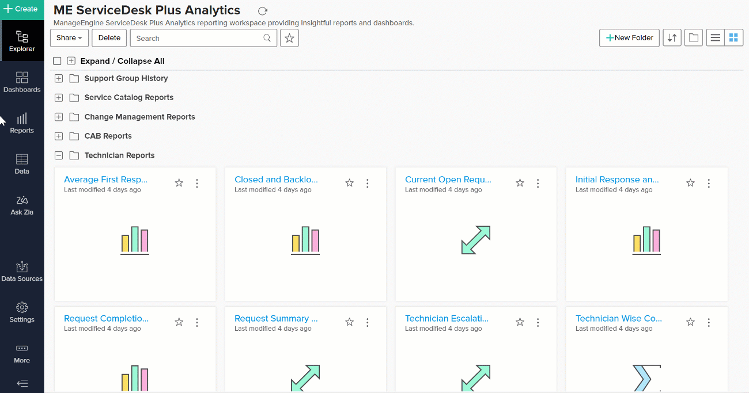Open options menu for Closed and Backlog report
The height and width of the screenshot is (393, 749).
coord(368,183)
